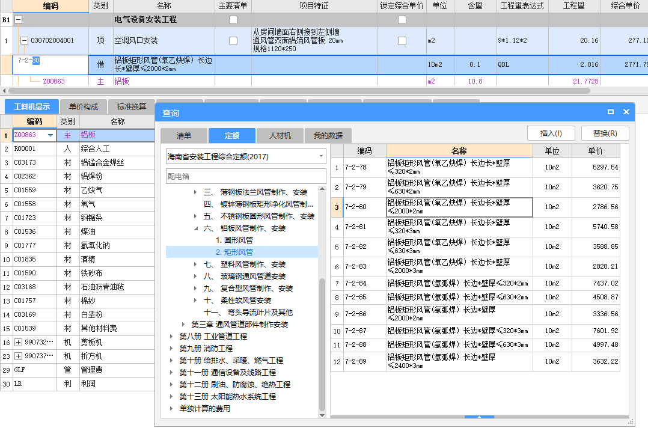This screenshot has height=434, width=648.
Task: Select 第十二册 刷油、防腐蚀、绝热工程
Action: tap(234, 384)
